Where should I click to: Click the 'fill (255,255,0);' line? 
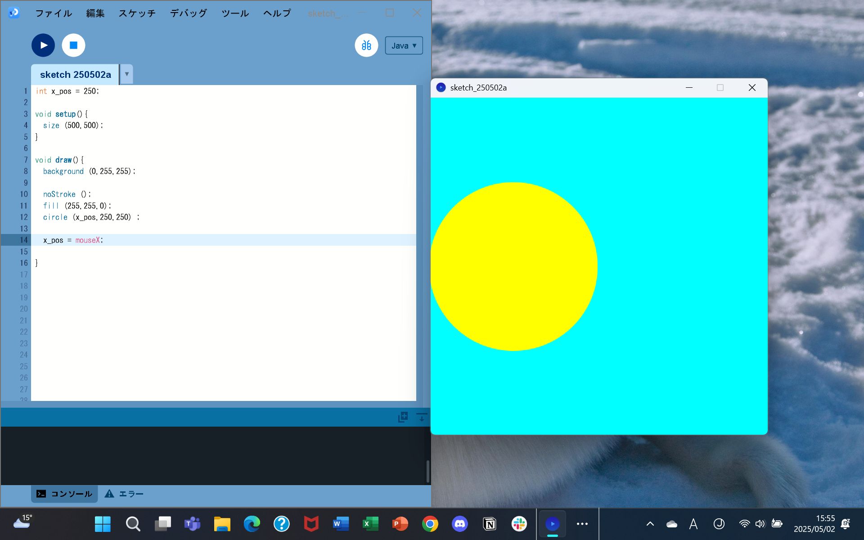click(77, 206)
